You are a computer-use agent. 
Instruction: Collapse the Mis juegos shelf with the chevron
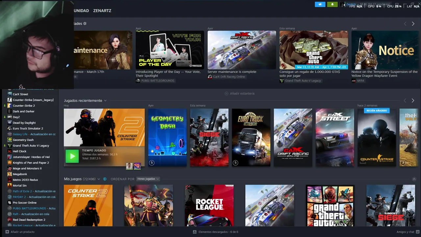tap(414, 179)
